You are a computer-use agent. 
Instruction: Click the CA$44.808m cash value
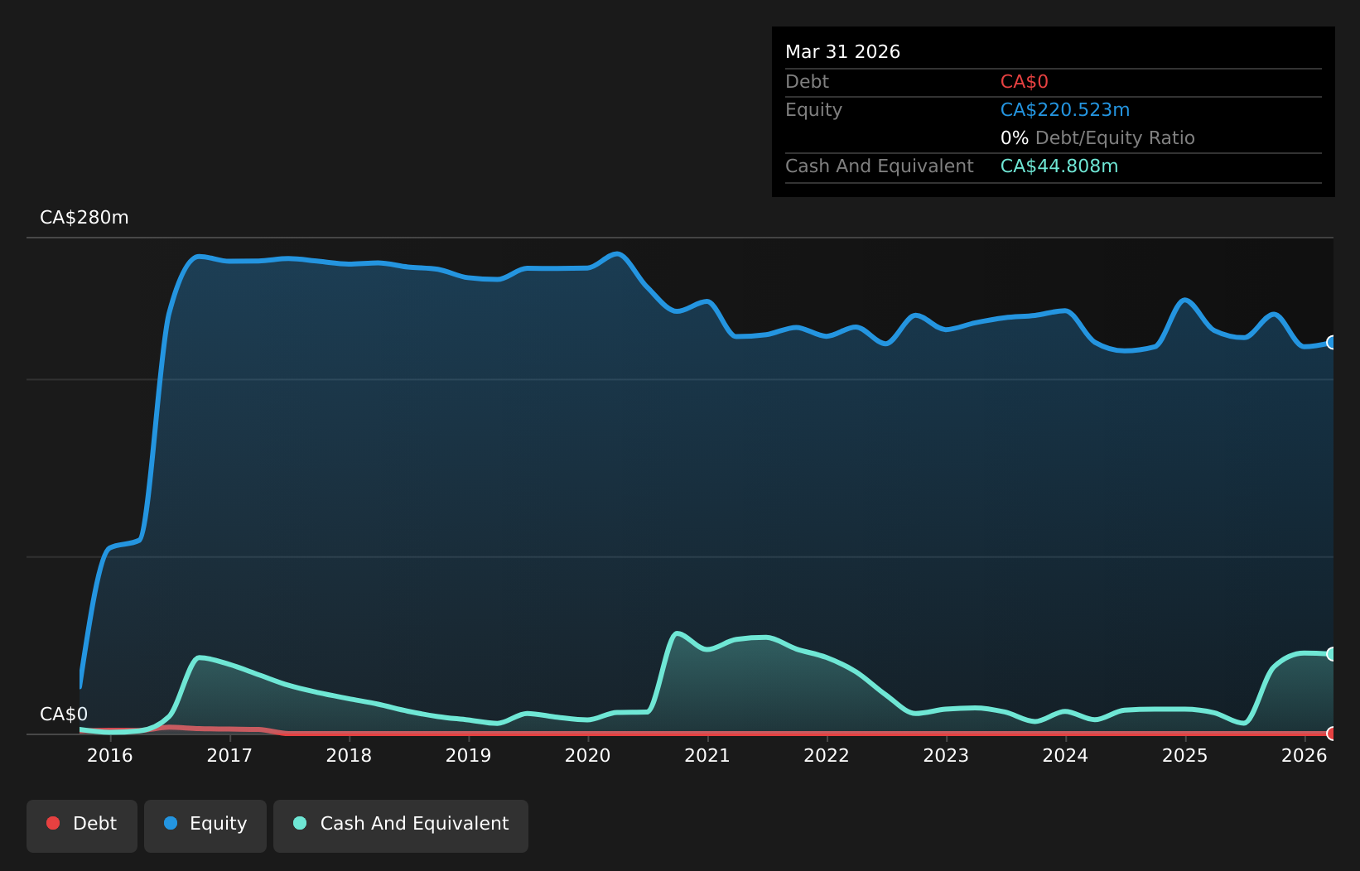[x=1059, y=166]
